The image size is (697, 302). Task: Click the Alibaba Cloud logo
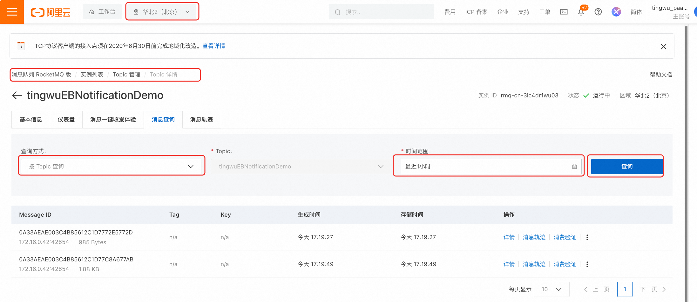(51, 12)
